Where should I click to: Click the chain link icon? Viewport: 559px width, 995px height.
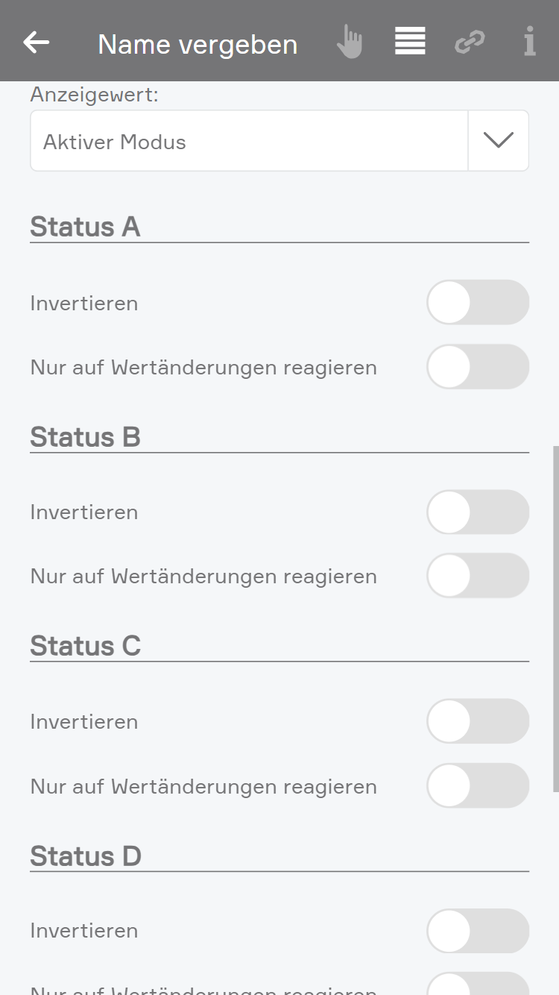point(470,43)
